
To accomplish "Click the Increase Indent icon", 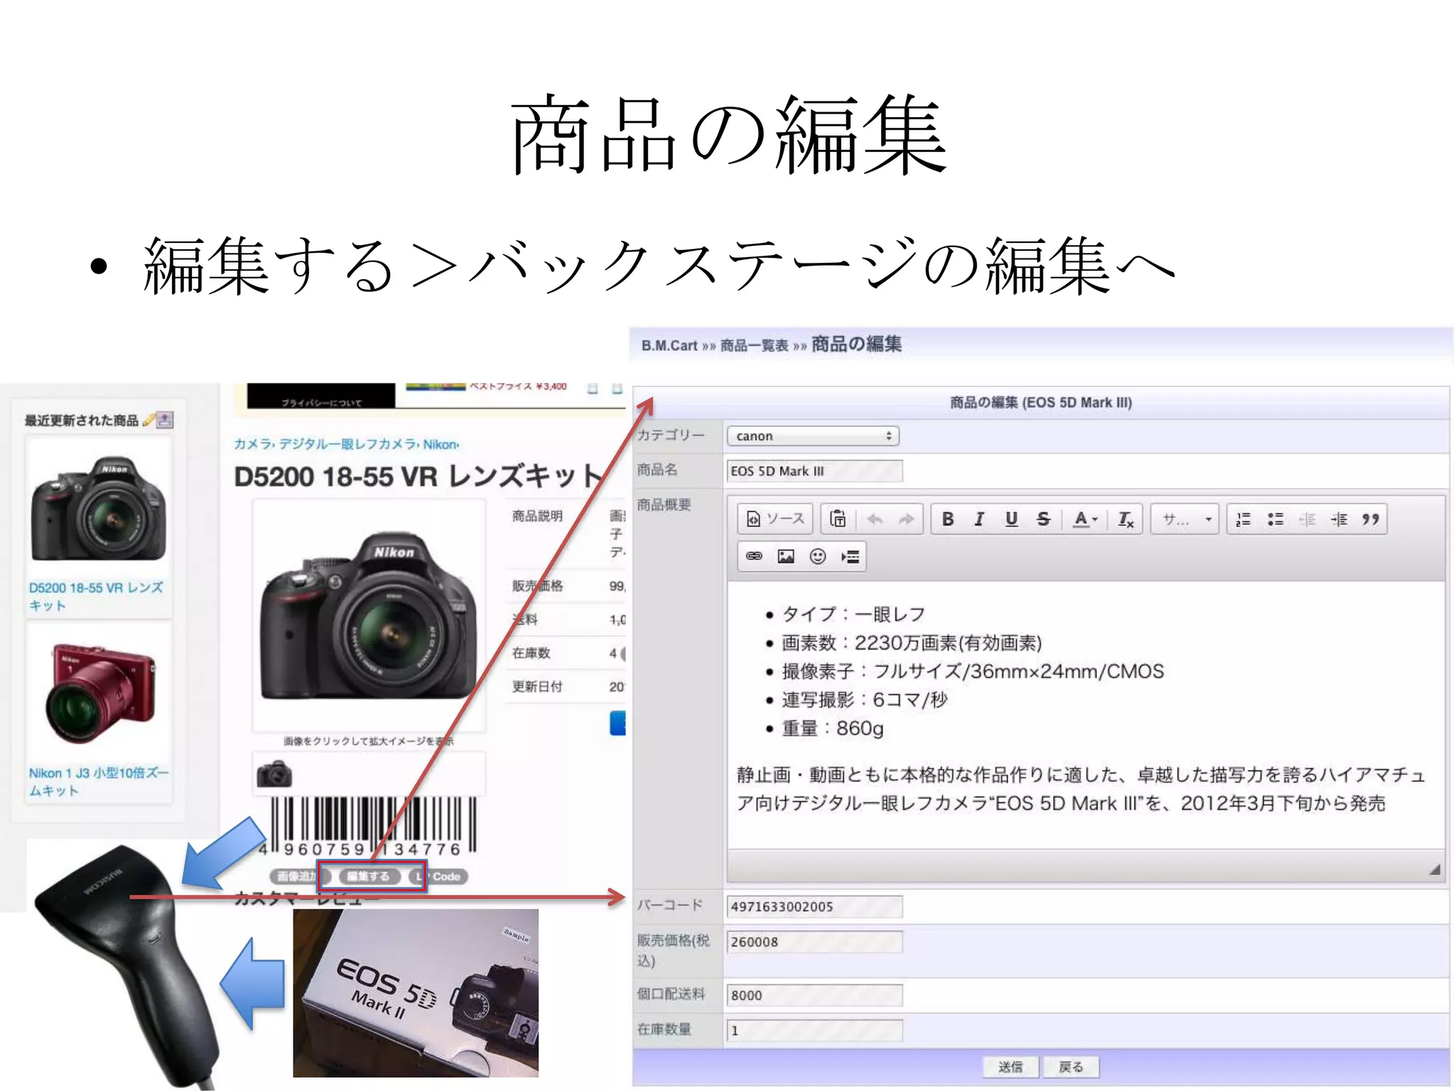I will pos(1339,519).
